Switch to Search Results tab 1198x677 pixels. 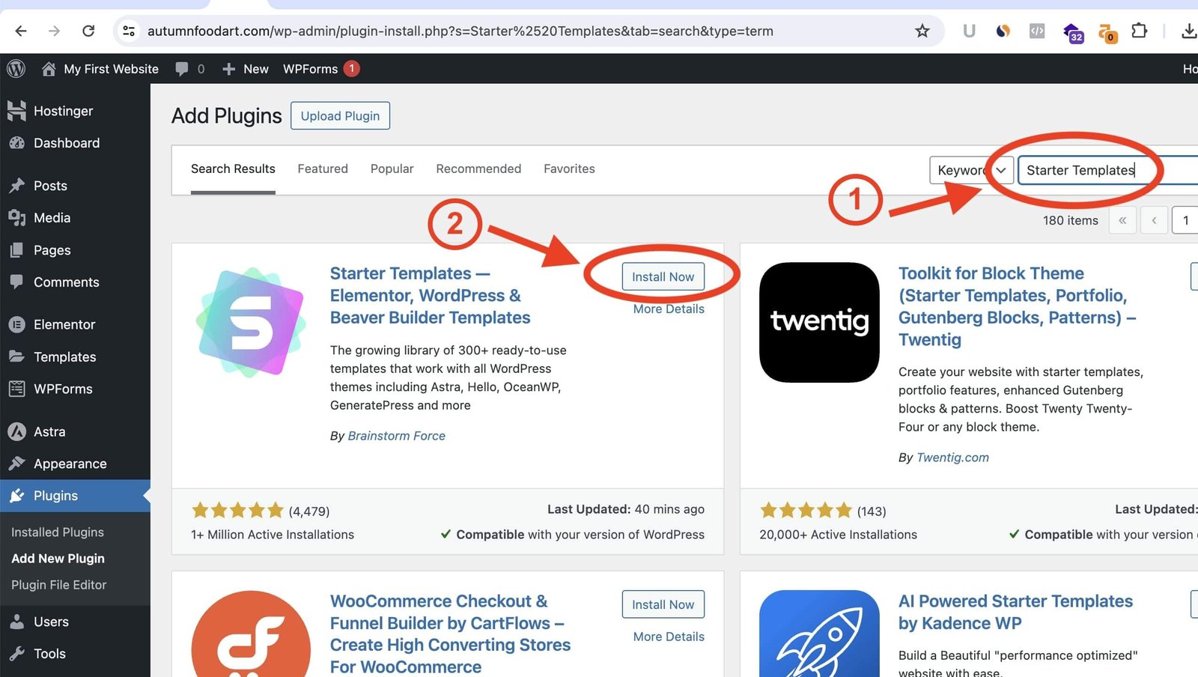[233, 169]
